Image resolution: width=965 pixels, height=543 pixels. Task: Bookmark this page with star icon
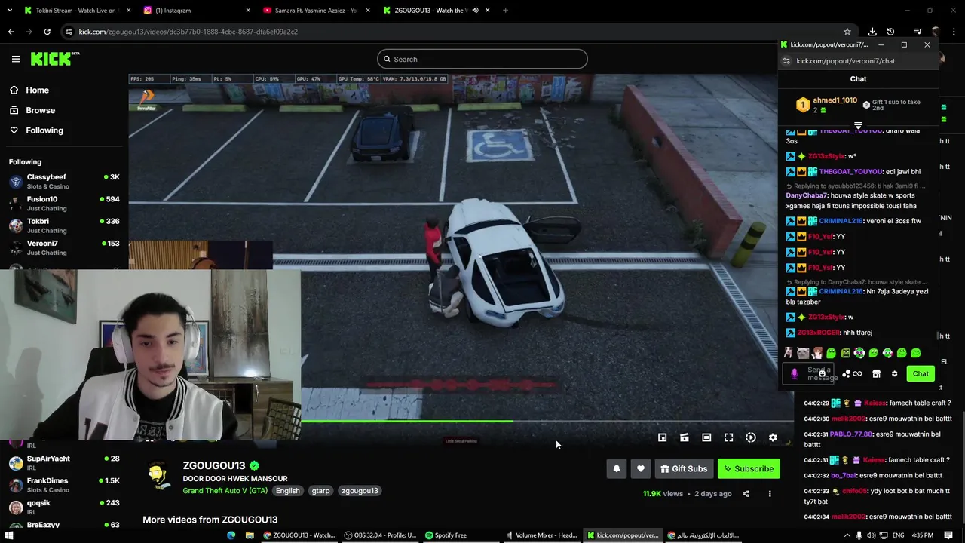(847, 32)
